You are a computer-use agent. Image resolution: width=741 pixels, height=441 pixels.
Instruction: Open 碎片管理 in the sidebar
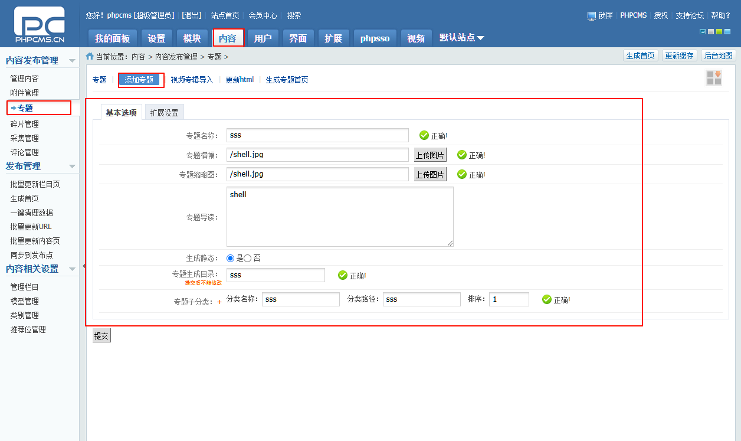[x=24, y=124]
